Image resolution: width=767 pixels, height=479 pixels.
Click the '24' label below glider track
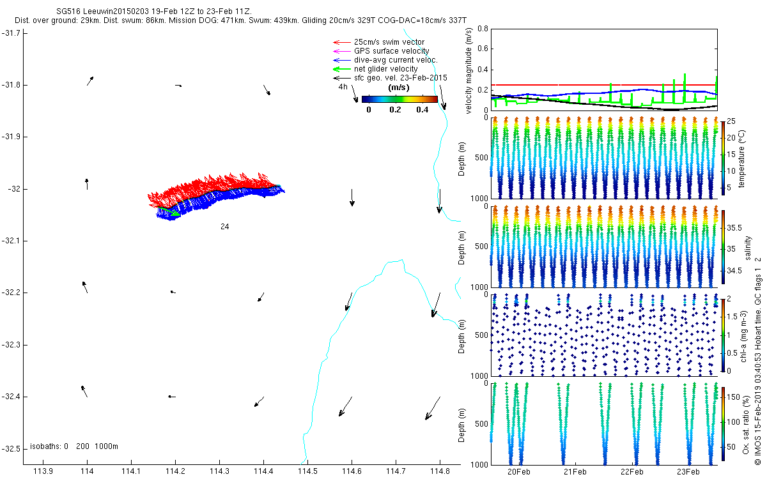pyautogui.click(x=224, y=227)
